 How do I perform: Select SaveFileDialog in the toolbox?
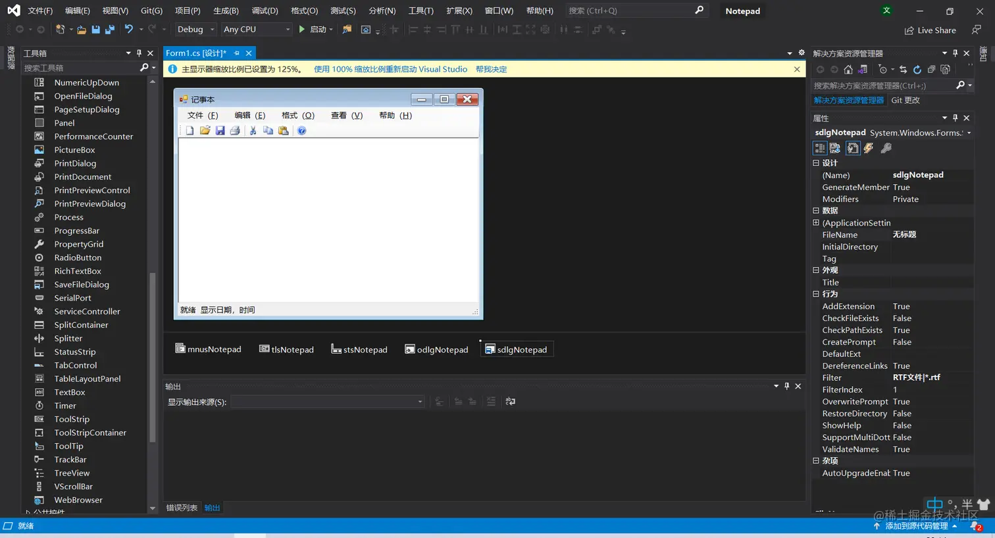click(x=81, y=285)
